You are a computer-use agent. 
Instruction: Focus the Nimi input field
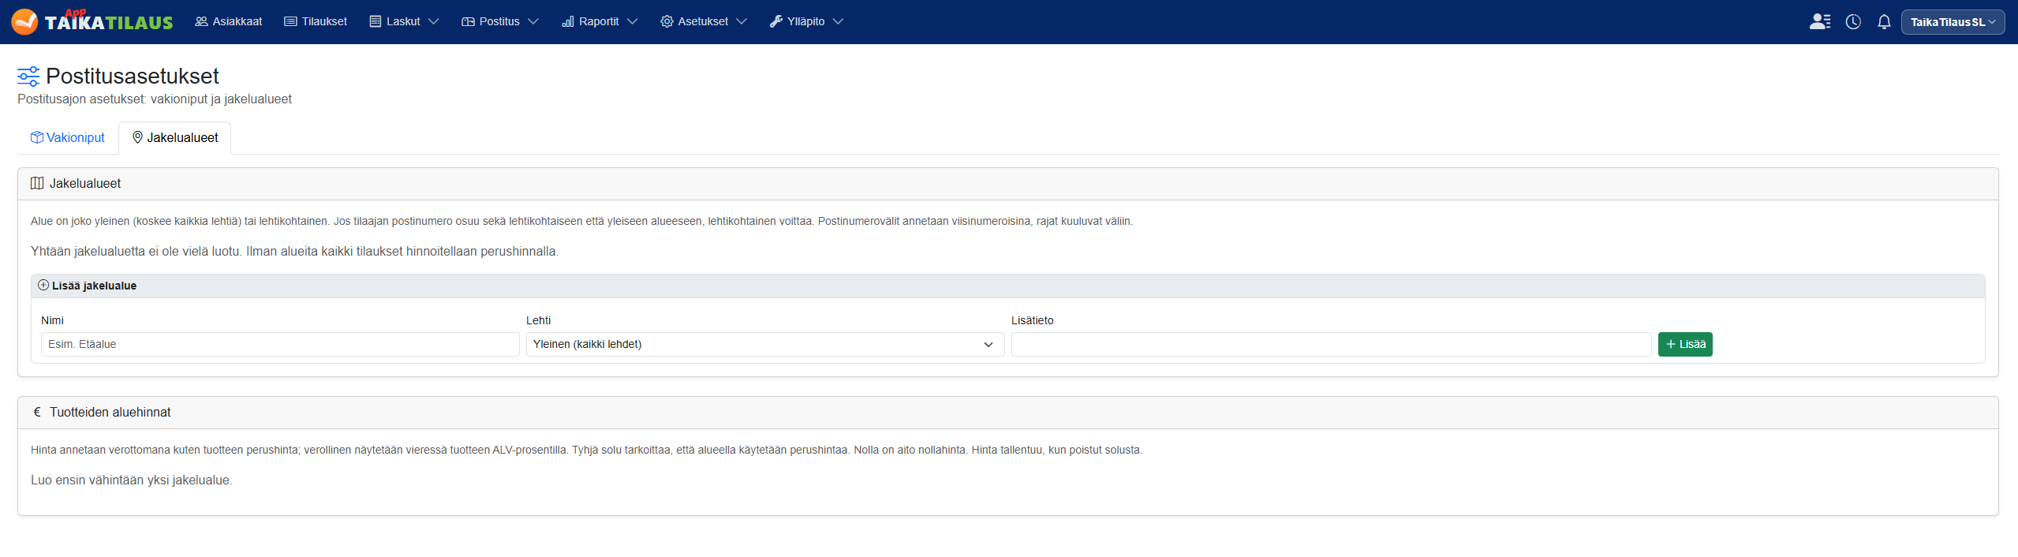pos(280,344)
